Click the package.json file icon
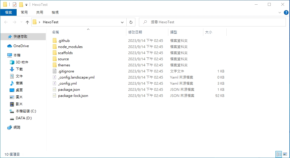Viewport: 290px width, 158px height. (x=55, y=89)
